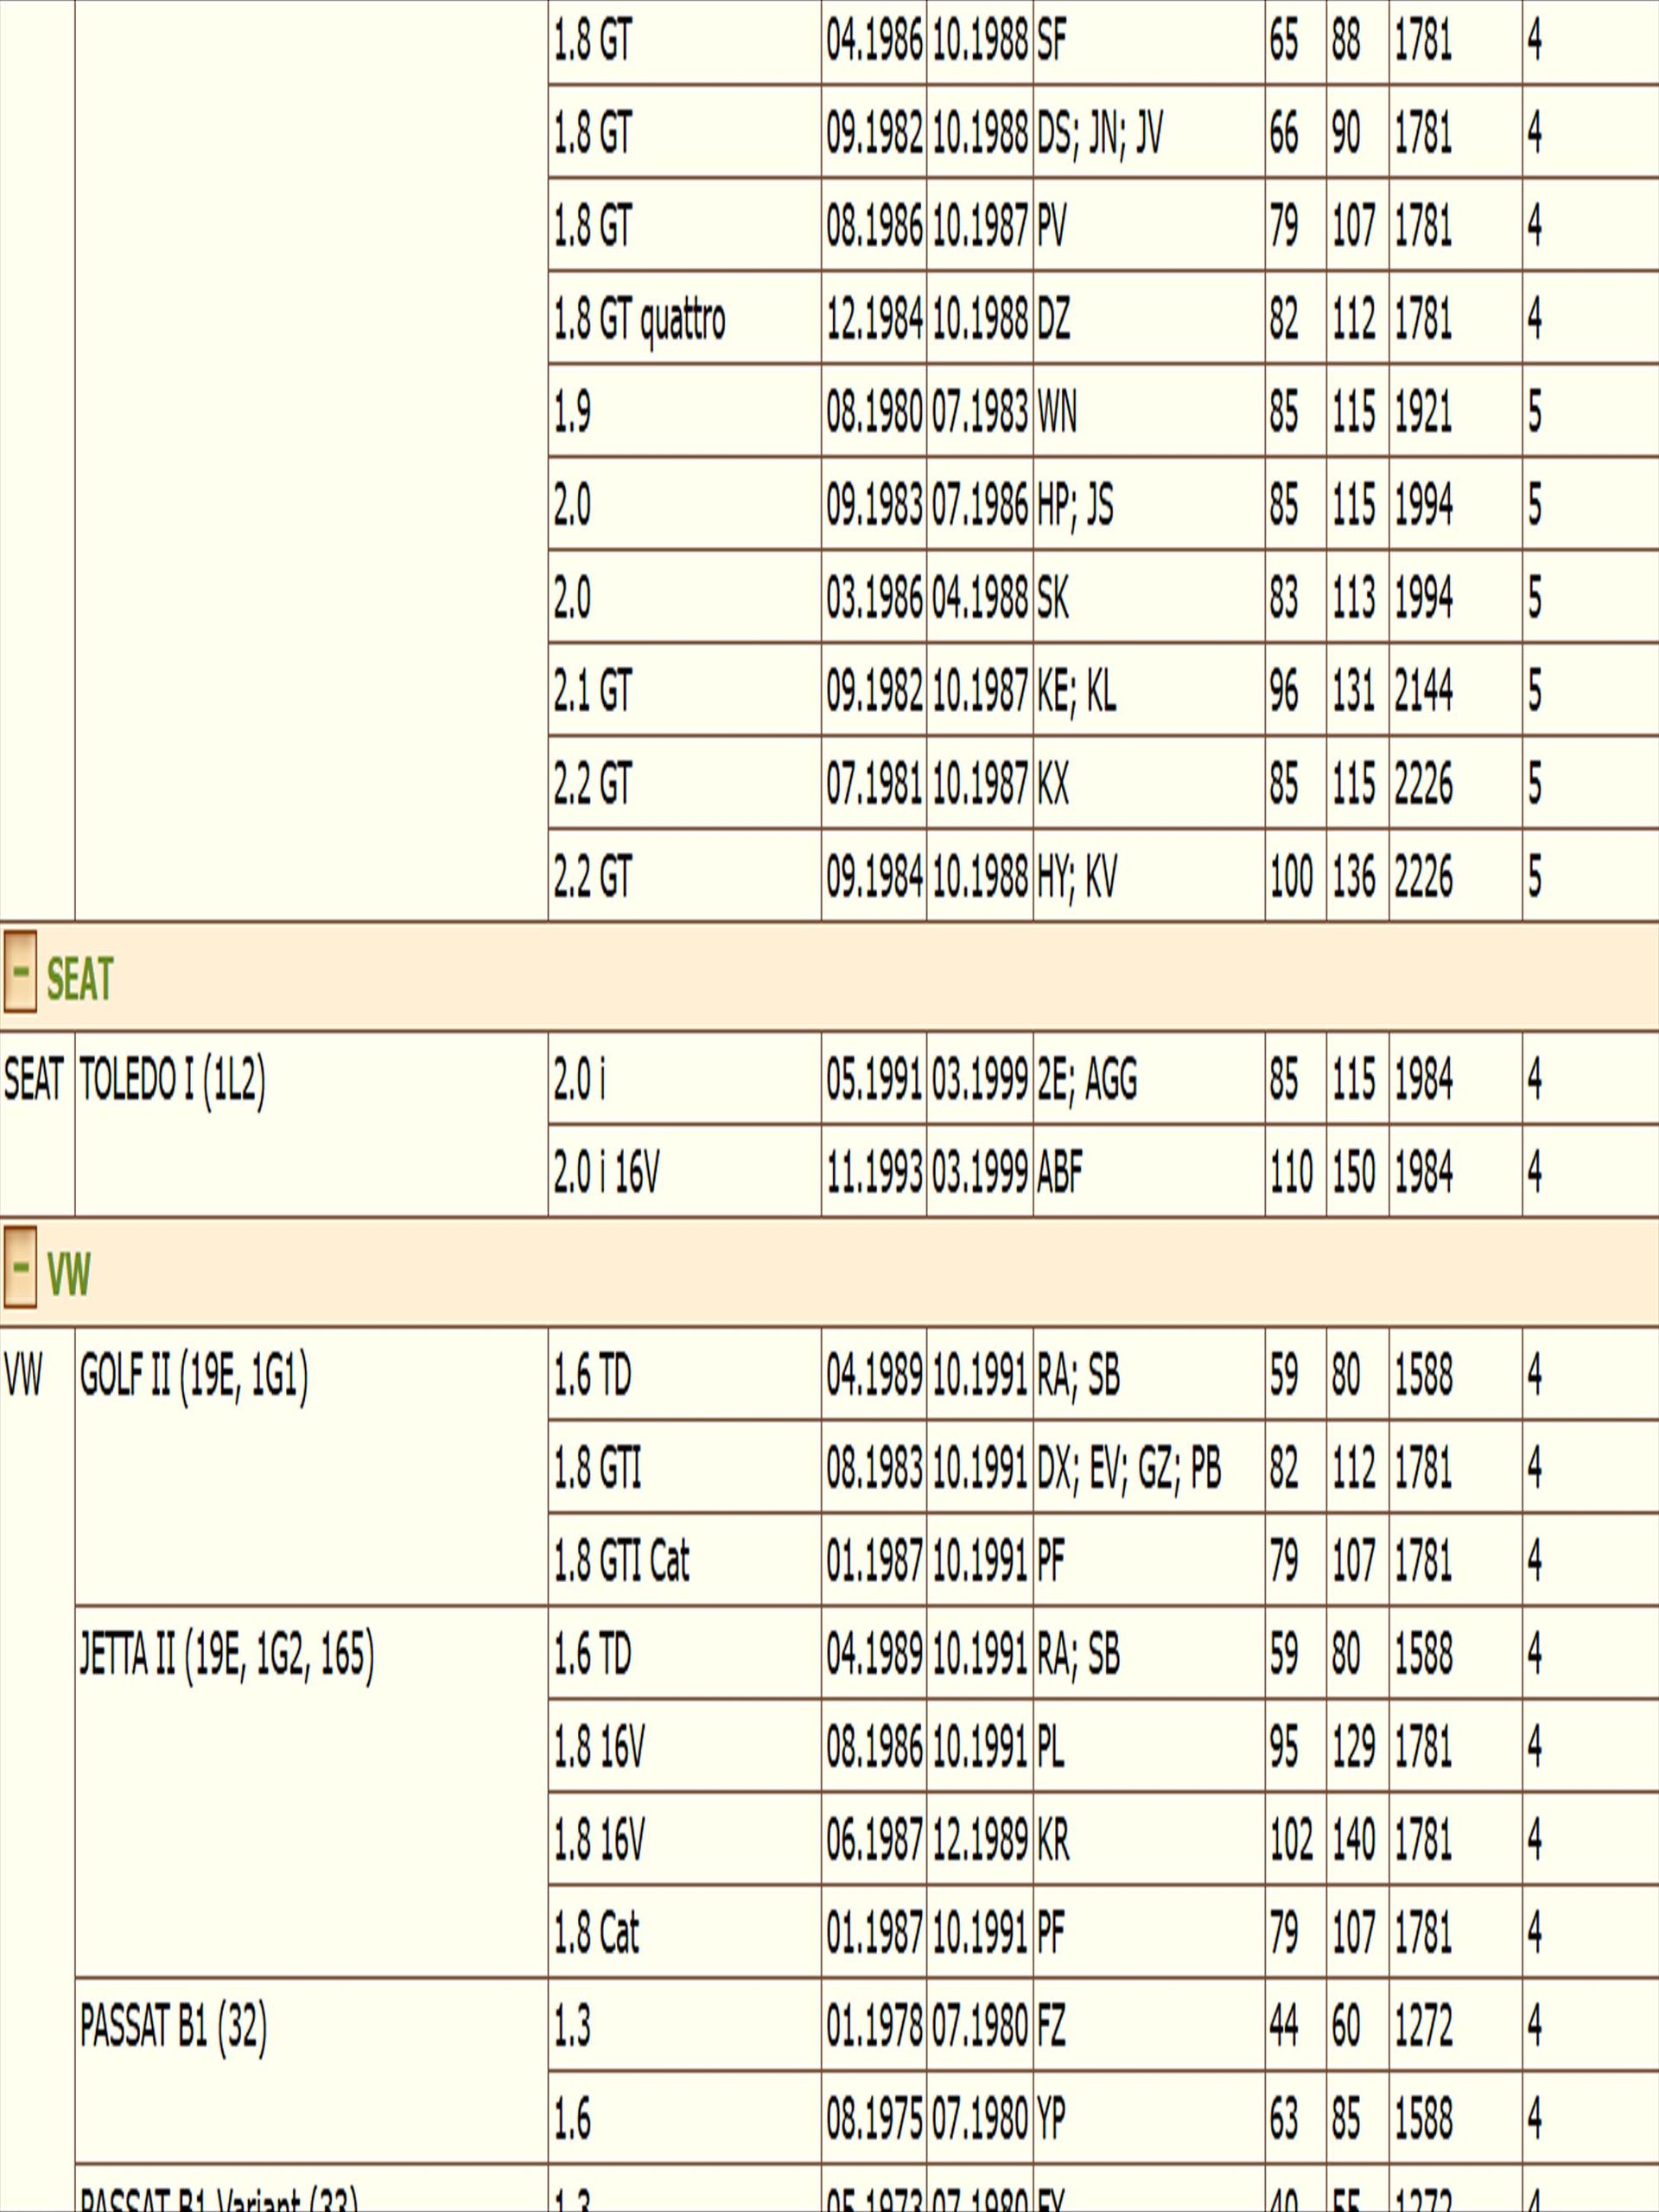Viewport: 1659px width, 2212px height.
Task: Click the 2.1 GT variant cell
Action: 685,690
